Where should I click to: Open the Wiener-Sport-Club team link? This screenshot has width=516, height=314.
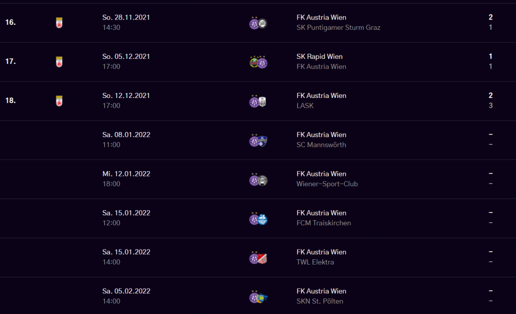tap(327, 184)
